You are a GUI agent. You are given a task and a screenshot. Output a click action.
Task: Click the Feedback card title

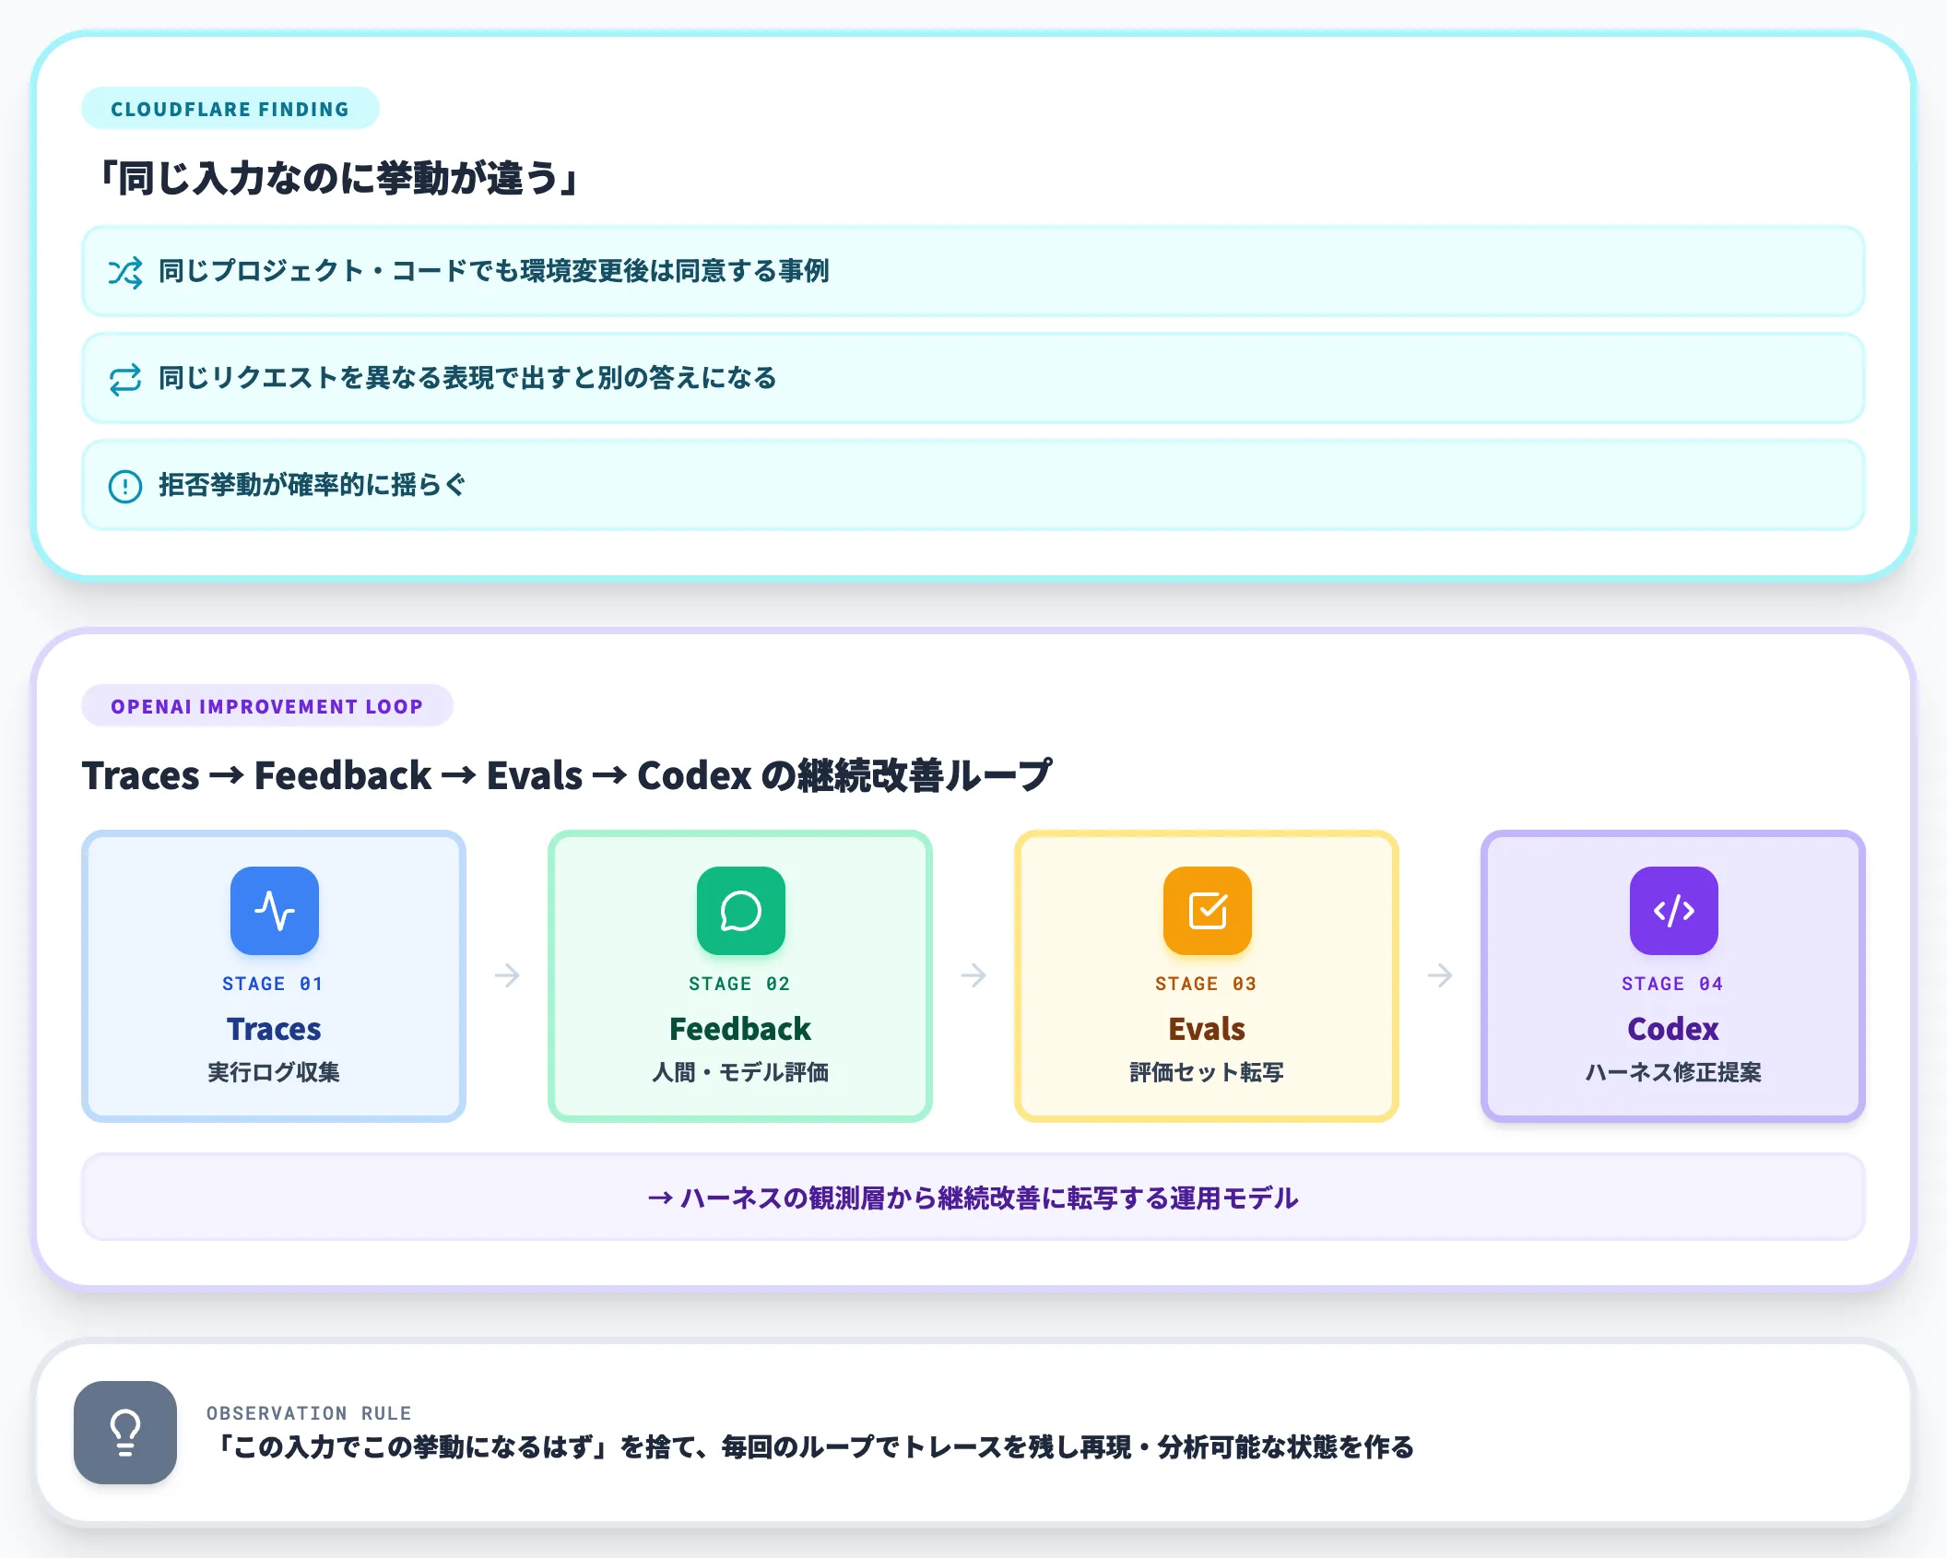pyautogui.click(x=740, y=1029)
